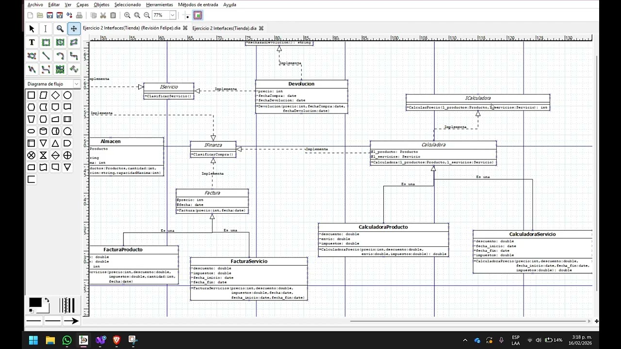
Task: Choose the Image insert tool
Action: click(60, 69)
